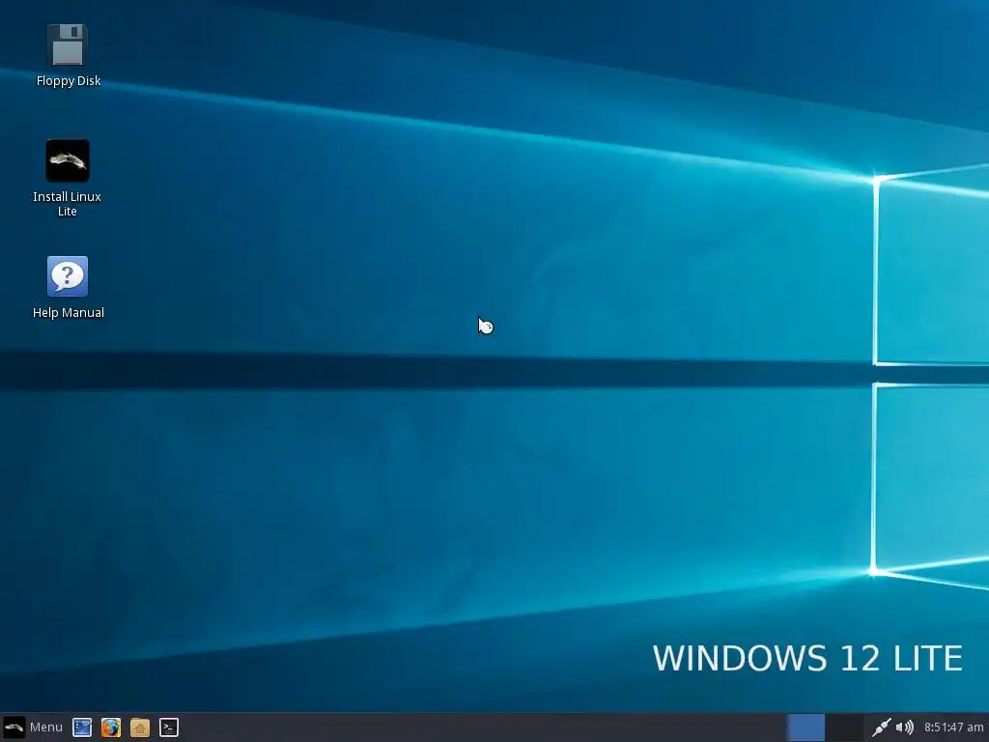
Task: Click the Show Desktop icon in the taskbar
Action: click(82, 728)
